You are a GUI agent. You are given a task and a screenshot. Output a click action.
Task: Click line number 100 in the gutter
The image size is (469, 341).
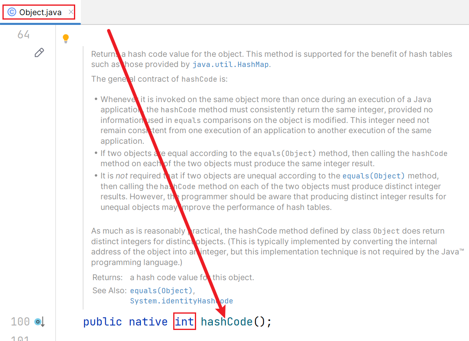click(x=20, y=322)
